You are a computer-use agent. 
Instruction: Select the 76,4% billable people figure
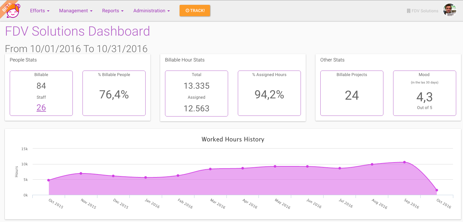click(114, 94)
